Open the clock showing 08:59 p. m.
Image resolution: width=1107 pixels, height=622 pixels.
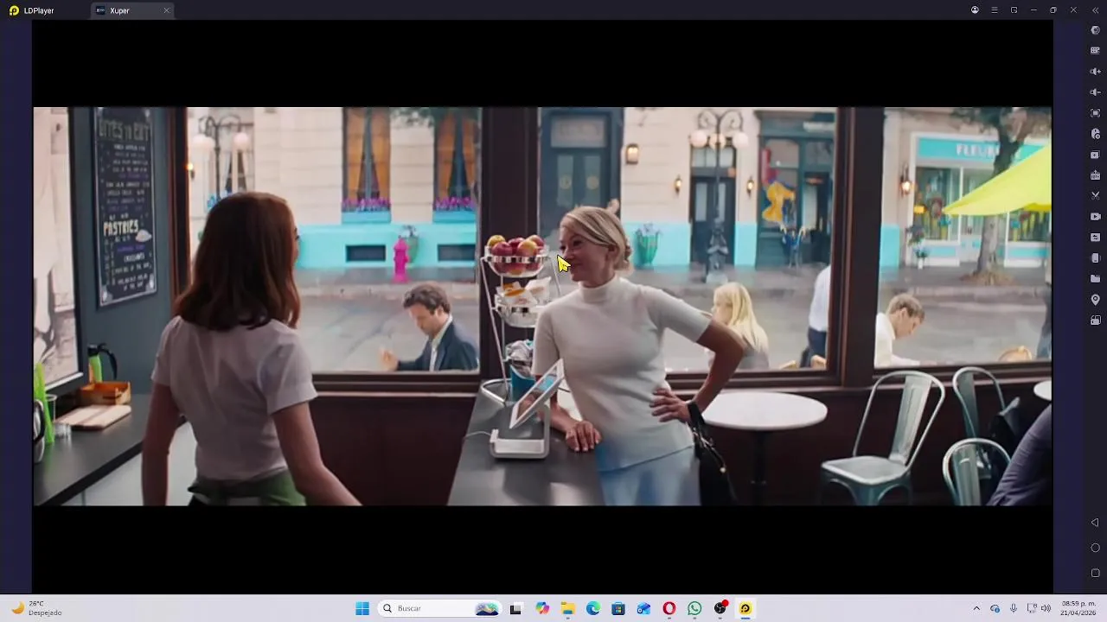1078,608
